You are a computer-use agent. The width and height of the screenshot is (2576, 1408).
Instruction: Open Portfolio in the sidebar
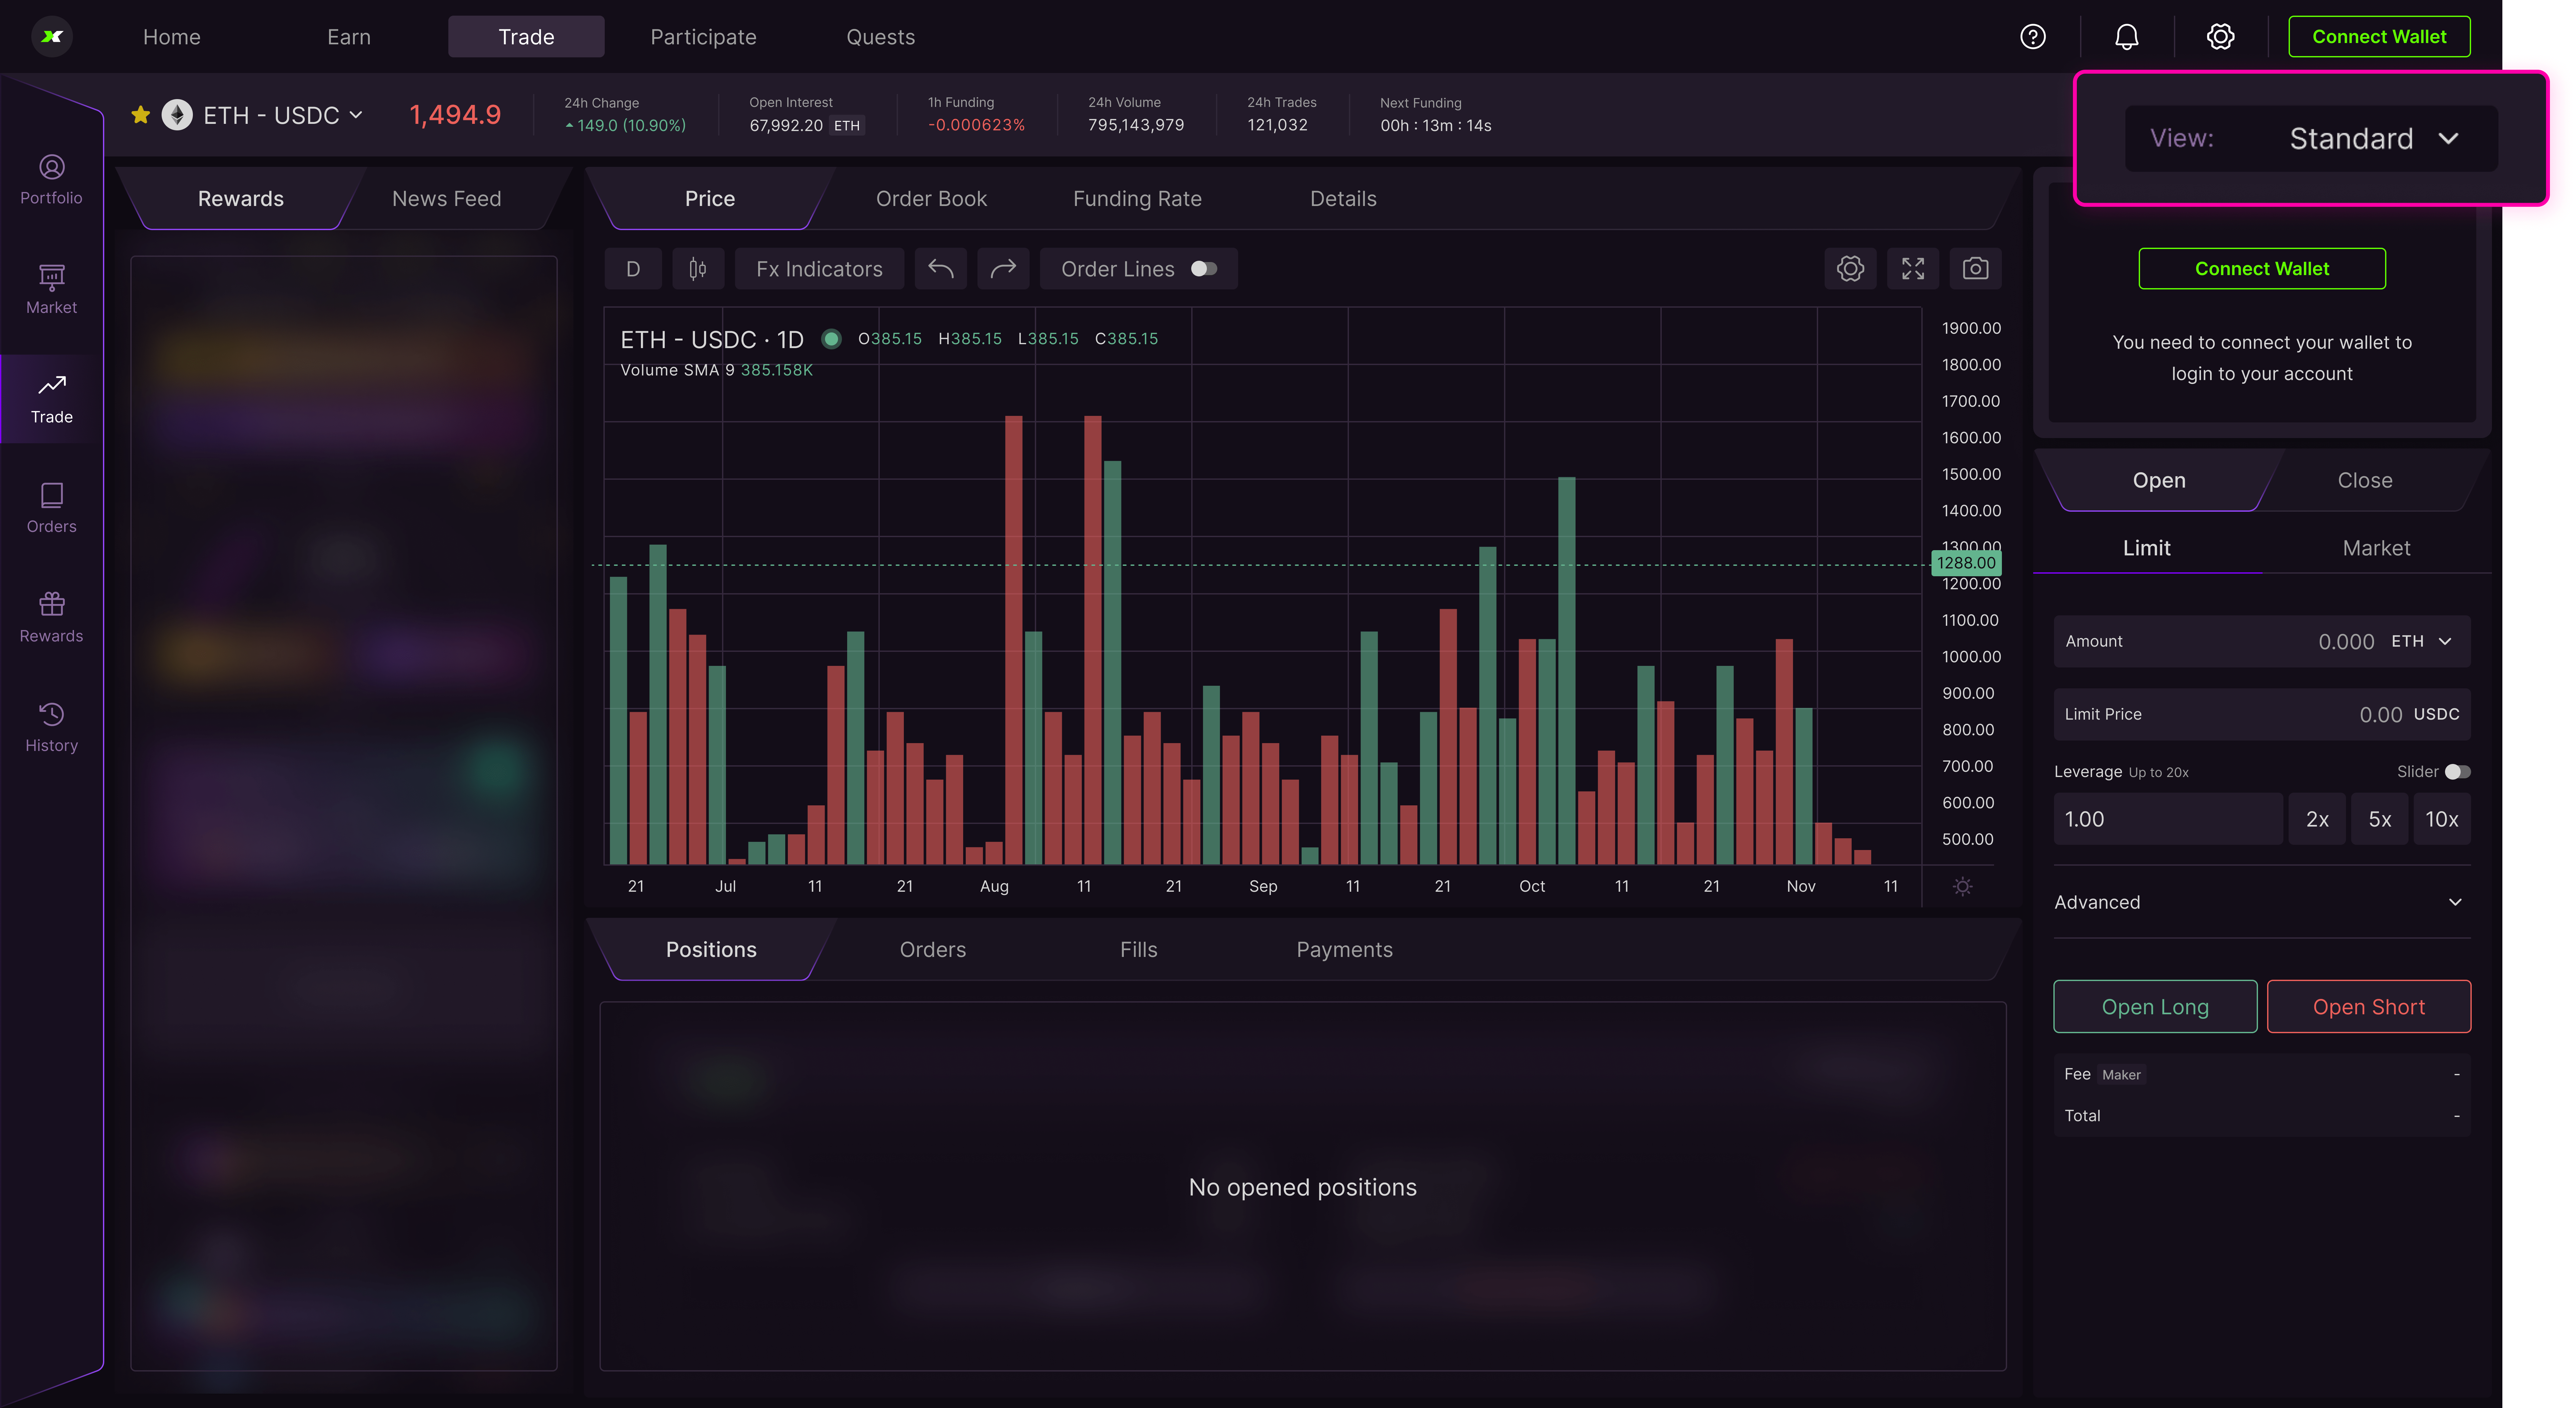tap(51, 180)
